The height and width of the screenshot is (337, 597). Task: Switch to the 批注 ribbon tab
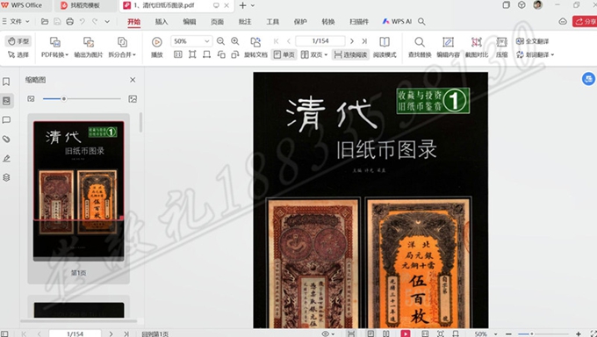click(245, 22)
